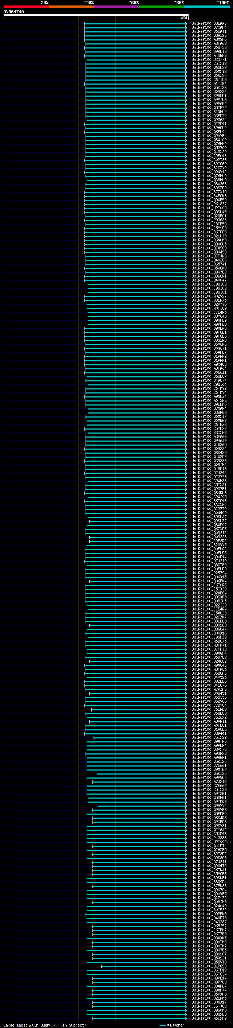Select hit UniRef100_B6TR18
This screenshot has height=1028, width=233.
209,970
